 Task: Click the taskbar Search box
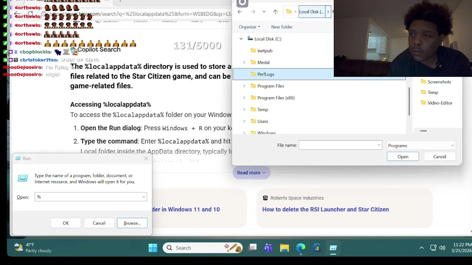pyautogui.click(x=202, y=248)
